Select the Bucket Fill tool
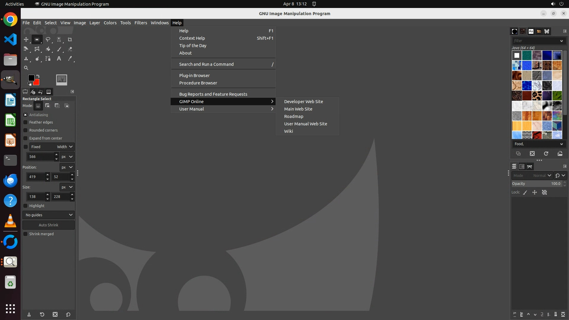Screen dimensions: 569x320 (48, 49)
